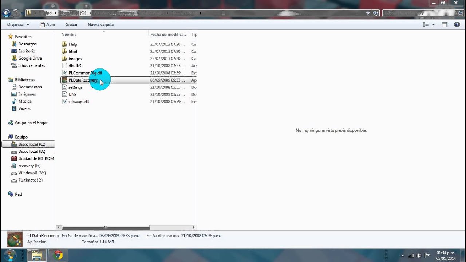The width and height of the screenshot is (466, 262).
Task: Sort by Fecha de modificación column
Action: pyautogui.click(x=169, y=35)
